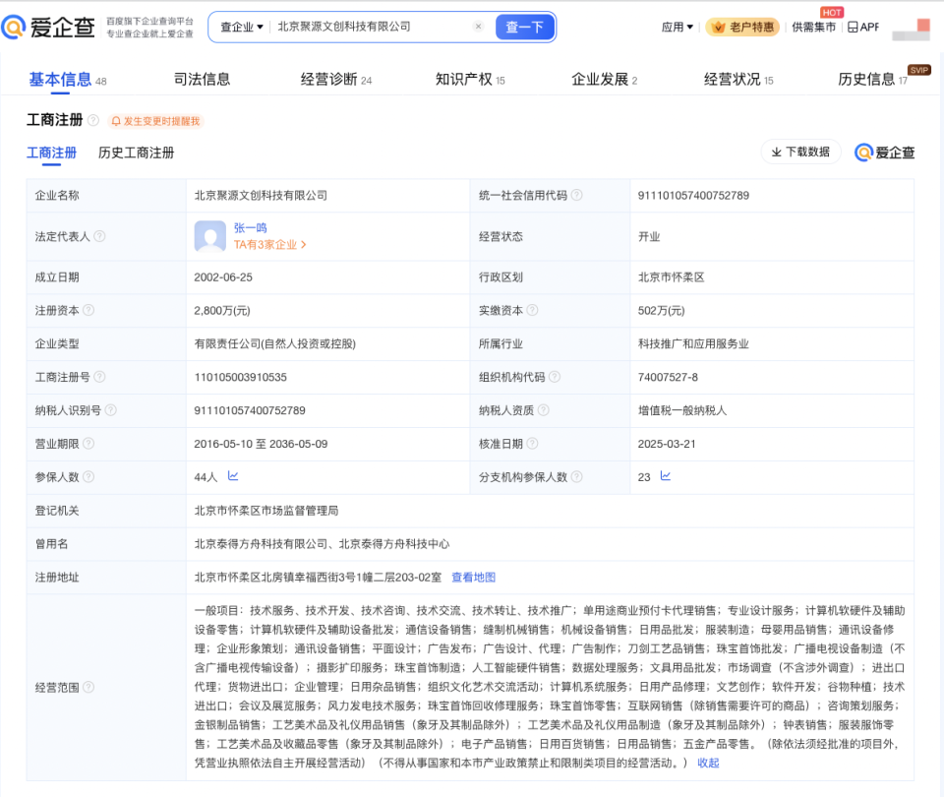Click registered capital 2,800万(元)
944x797 pixels.
pyautogui.click(x=222, y=310)
